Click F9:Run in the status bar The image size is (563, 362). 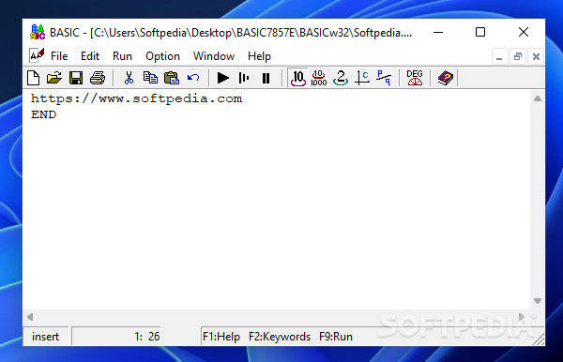coord(336,337)
